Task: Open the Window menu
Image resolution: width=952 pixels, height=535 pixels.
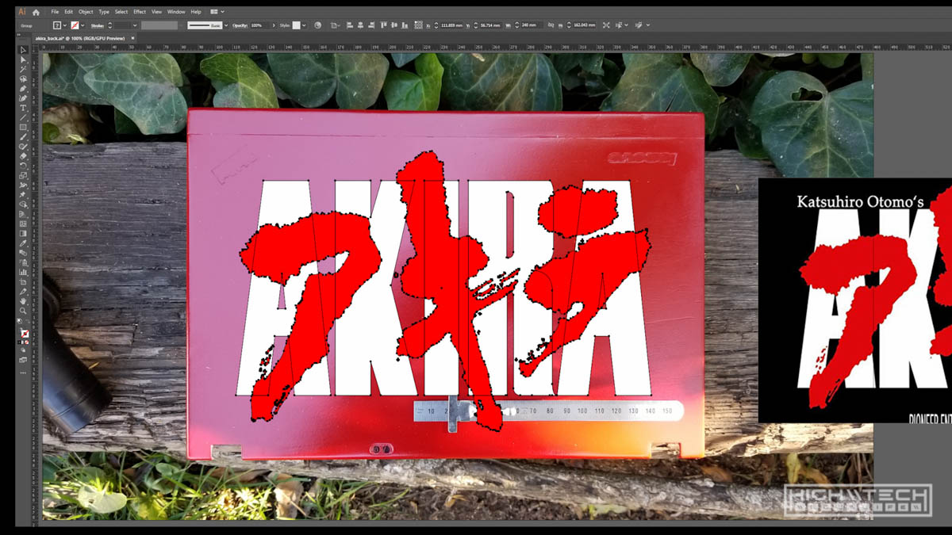Action: click(176, 12)
